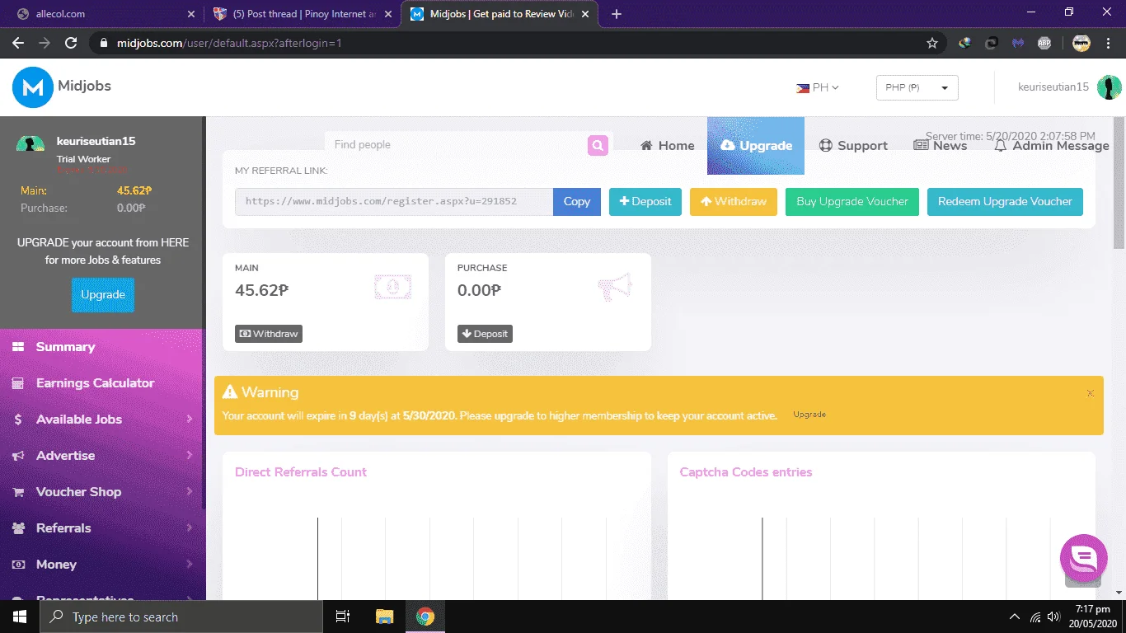This screenshot has width=1126, height=633.
Task: Click the Chrome icon in the taskbar
Action: [425, 617]
